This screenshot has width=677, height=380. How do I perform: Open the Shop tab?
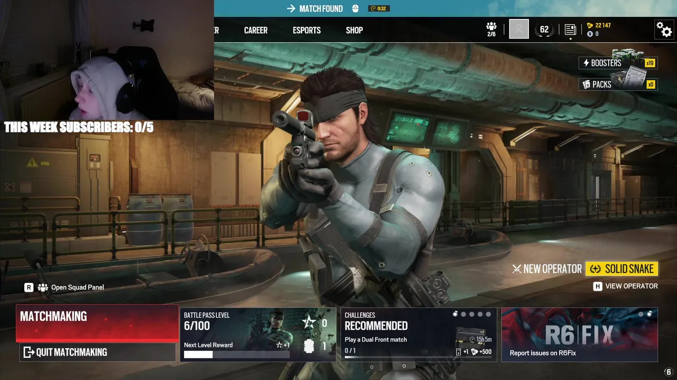(x=354, y=30)
